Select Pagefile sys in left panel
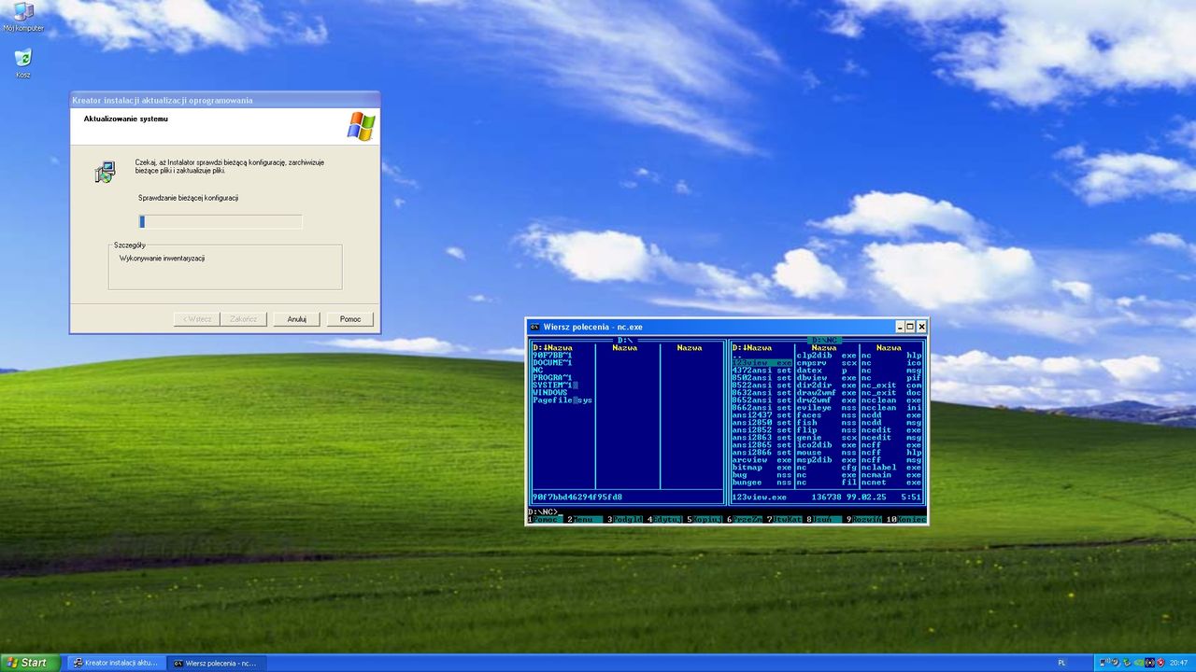Viewport: 1196px width, 672px height. pos(562,399)
